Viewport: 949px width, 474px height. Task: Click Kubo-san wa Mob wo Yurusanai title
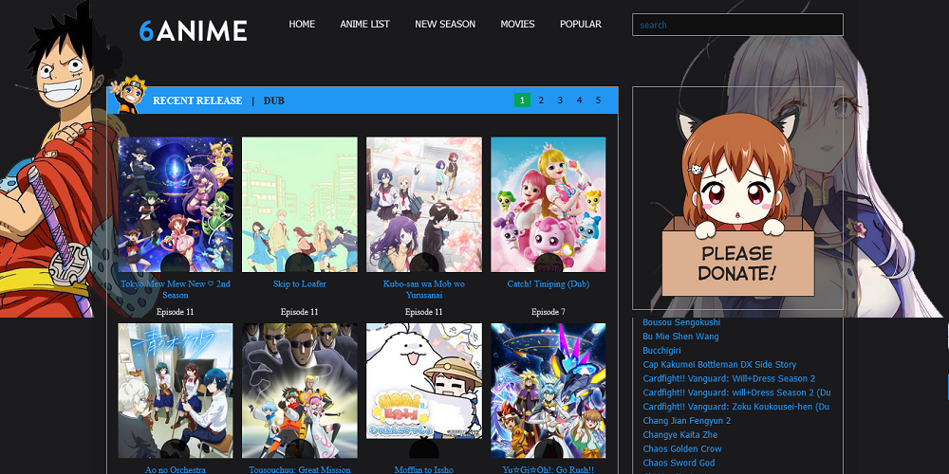coord(423,289)
